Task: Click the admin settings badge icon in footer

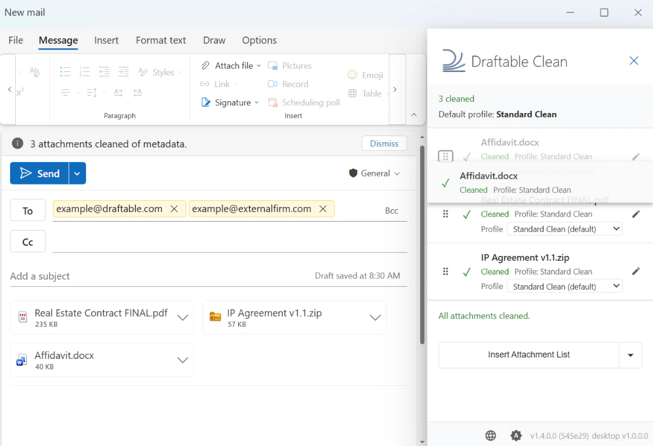Action: (x=516, y=435)
